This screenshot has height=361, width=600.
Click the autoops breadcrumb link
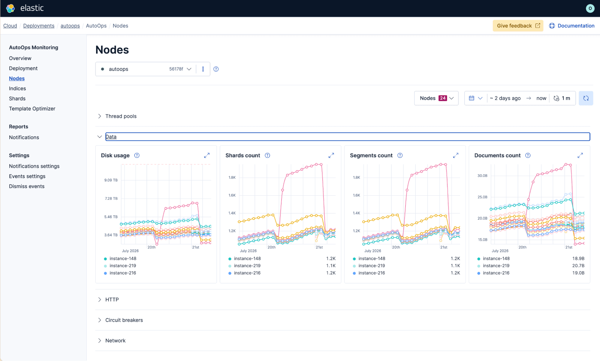point(70,26)
